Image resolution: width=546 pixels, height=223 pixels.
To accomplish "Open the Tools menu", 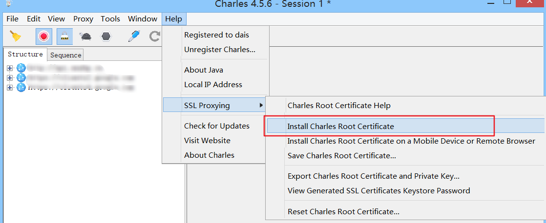I will [x=110, y=19].
